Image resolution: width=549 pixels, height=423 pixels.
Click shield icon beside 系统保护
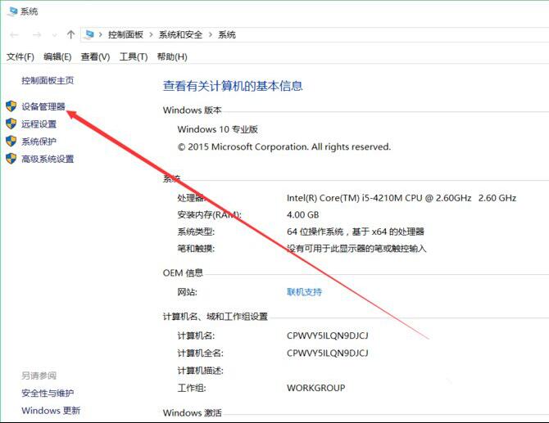[x=11, y=142]
